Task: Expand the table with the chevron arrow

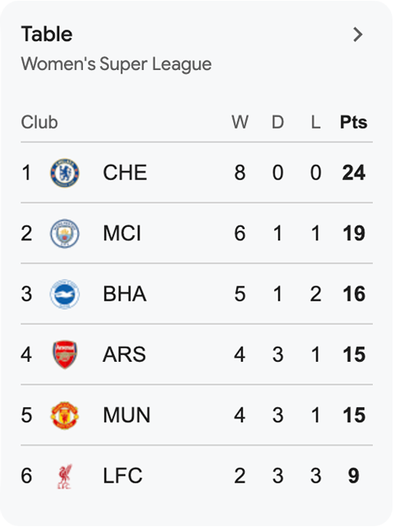Action: (x=358, y=35)
